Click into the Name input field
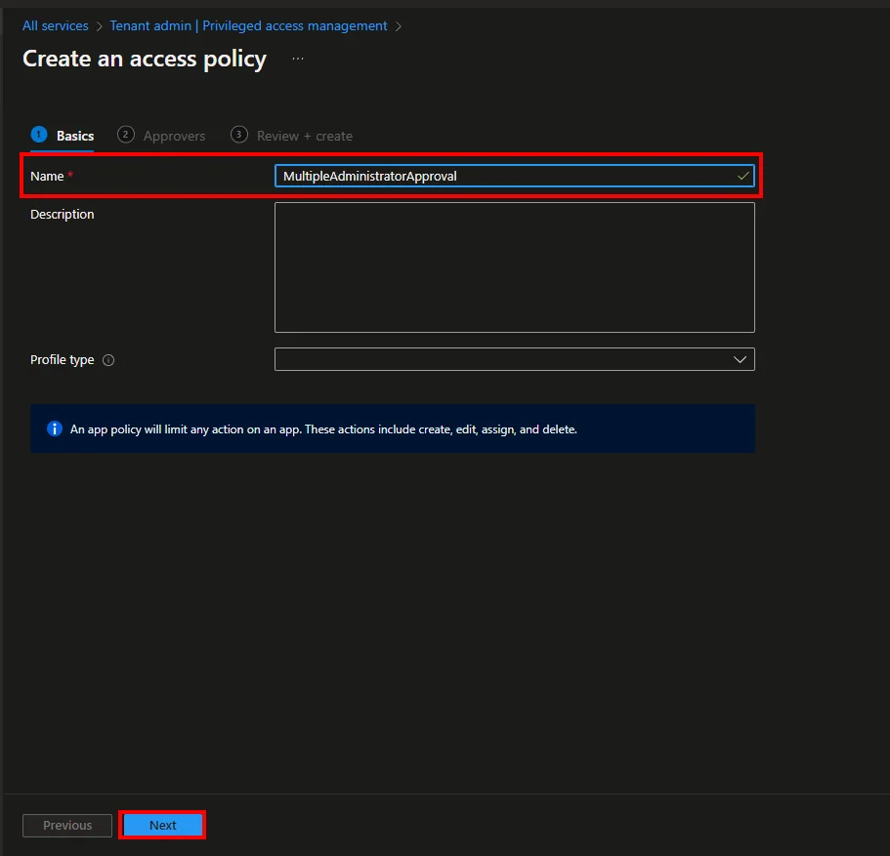The height and width of the screenshot is (856, 890). (514, 176)
